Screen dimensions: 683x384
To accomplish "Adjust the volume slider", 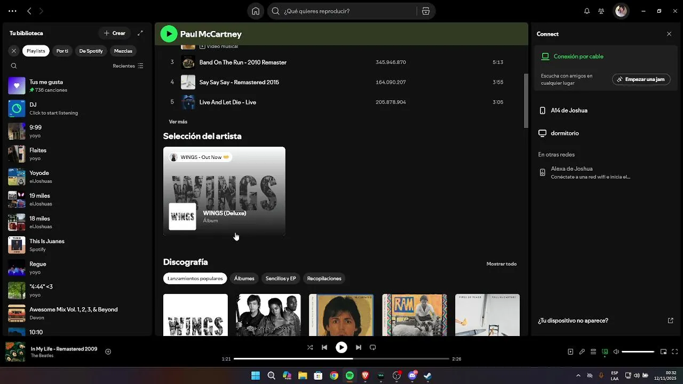I will (x=638, y=351).
